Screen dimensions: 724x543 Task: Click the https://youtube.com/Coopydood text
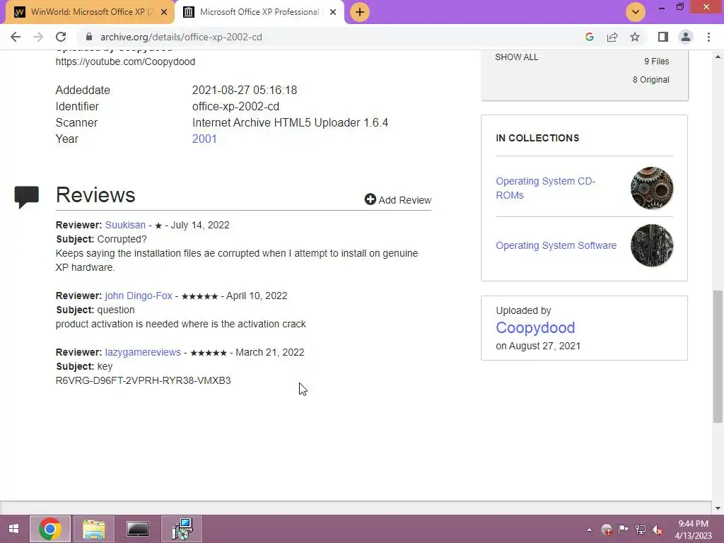click(x=125, y=62)
